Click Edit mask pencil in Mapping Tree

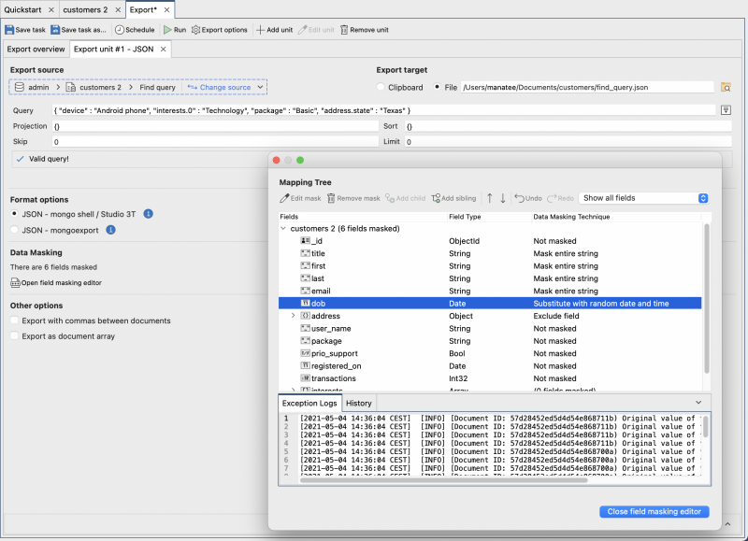(x=284, y=198)
